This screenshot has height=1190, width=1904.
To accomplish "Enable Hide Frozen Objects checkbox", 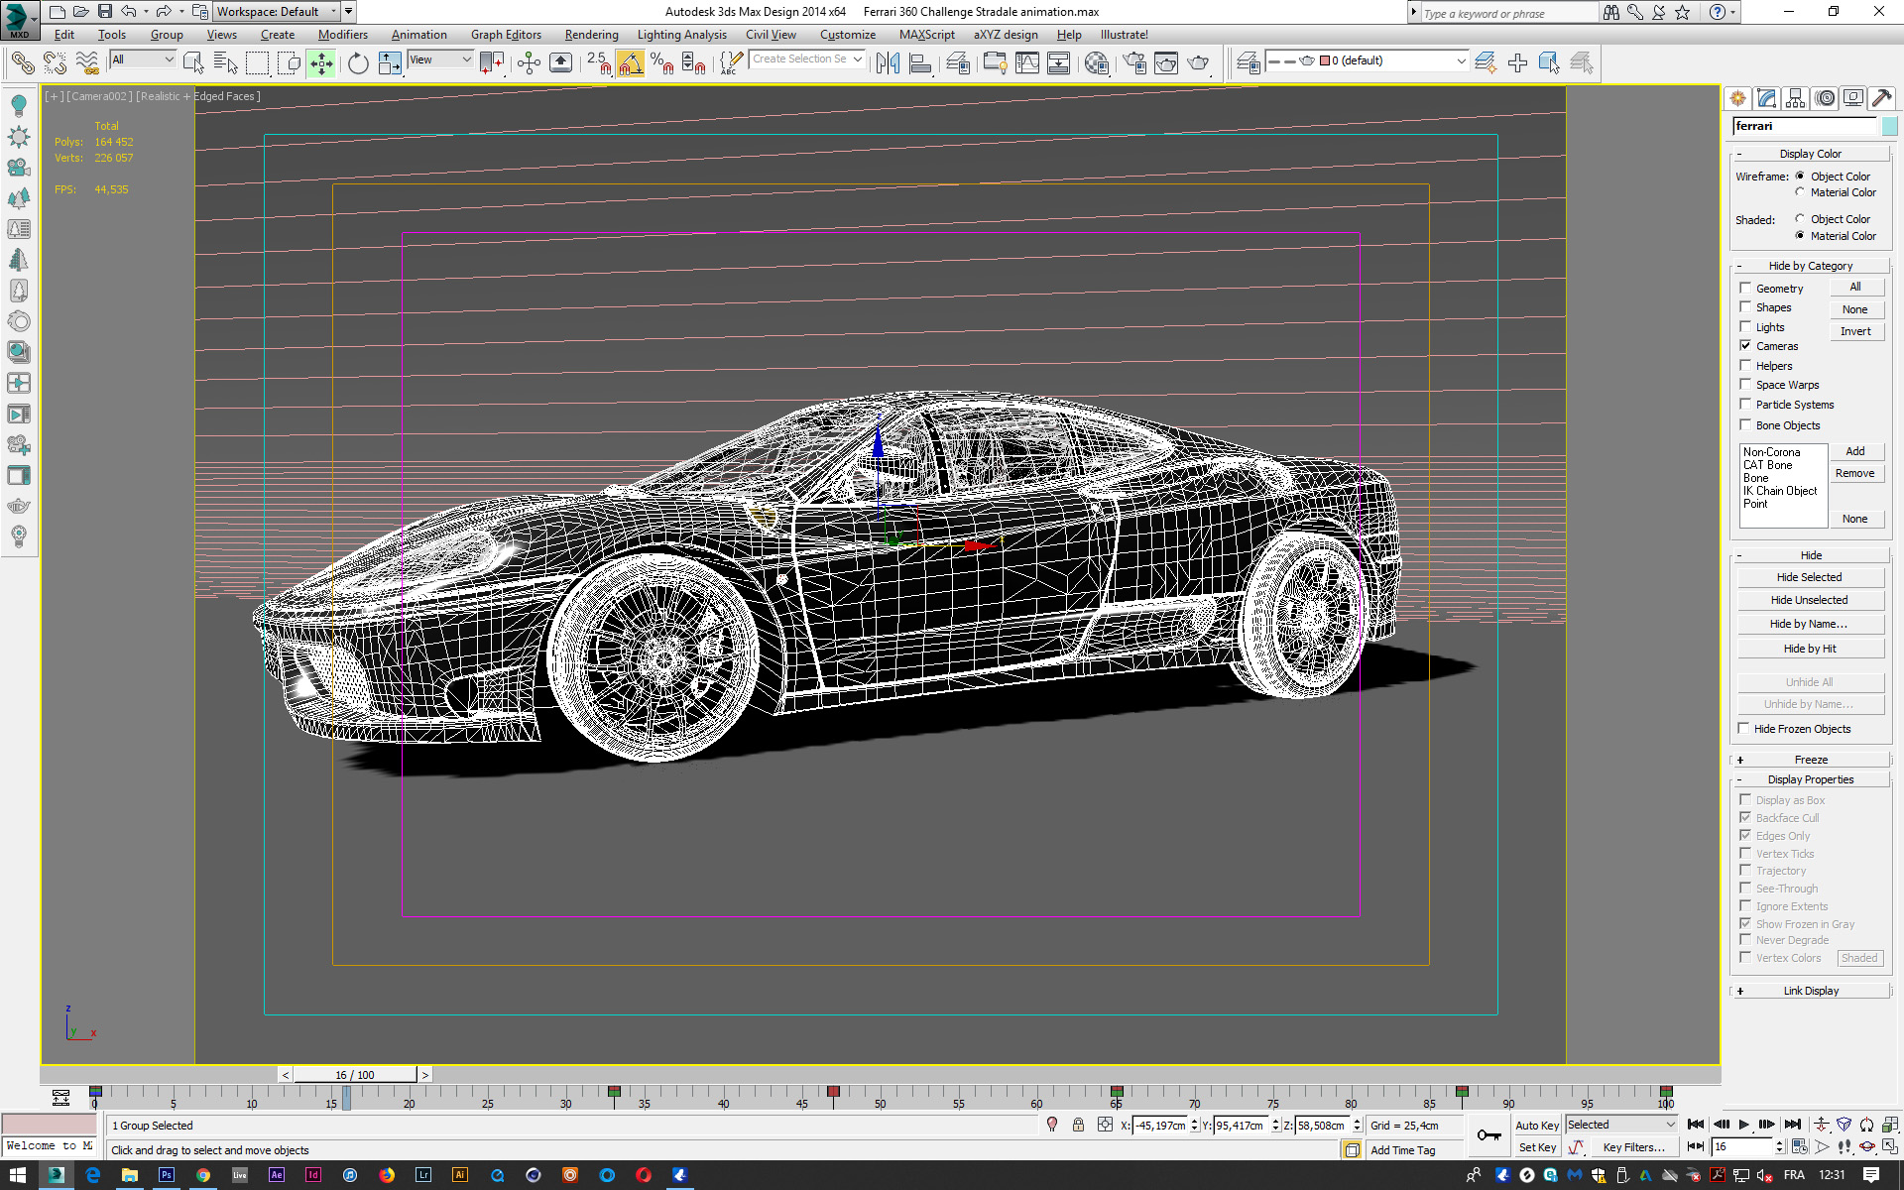I will 1743,728.
